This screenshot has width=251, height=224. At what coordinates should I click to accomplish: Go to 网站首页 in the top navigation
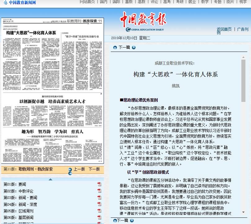(x=87, y=2)
